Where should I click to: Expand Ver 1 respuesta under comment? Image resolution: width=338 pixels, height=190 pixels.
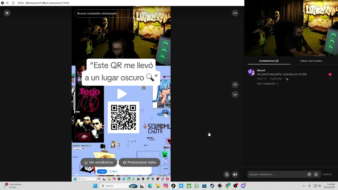click(x=267, y=84)
